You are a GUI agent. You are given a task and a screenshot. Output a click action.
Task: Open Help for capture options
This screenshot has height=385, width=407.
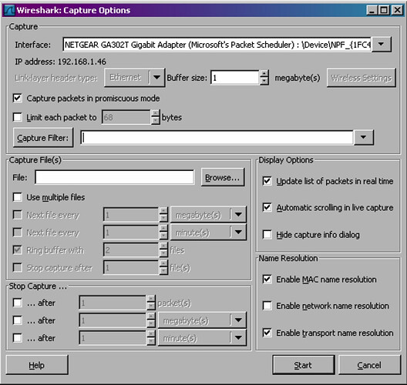pos(37,365)
